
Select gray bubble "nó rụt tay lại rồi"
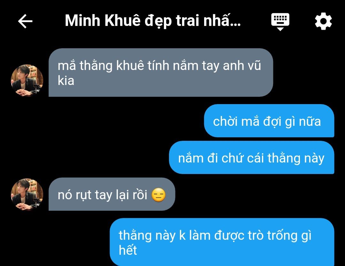point(112,194)
